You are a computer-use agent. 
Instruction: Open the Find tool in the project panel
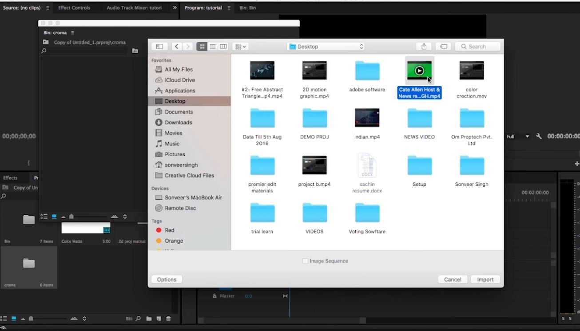(x=138, y=319)
